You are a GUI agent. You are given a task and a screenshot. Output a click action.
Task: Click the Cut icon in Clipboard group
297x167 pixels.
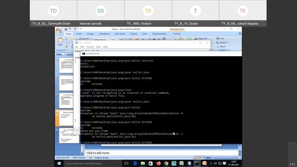tap(66, 39)
